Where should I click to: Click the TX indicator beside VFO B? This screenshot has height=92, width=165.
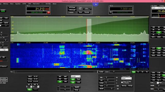[110, 12]
